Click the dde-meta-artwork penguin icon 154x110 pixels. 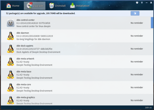pos(11,62)
